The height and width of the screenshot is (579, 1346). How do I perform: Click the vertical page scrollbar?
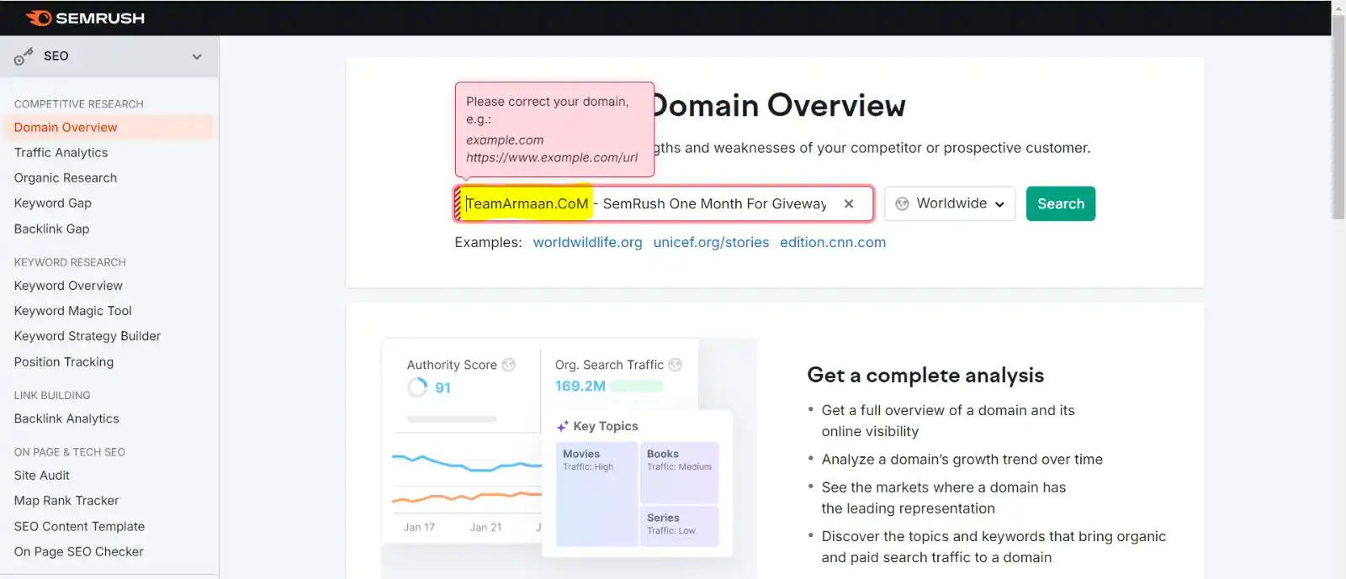1338,118
